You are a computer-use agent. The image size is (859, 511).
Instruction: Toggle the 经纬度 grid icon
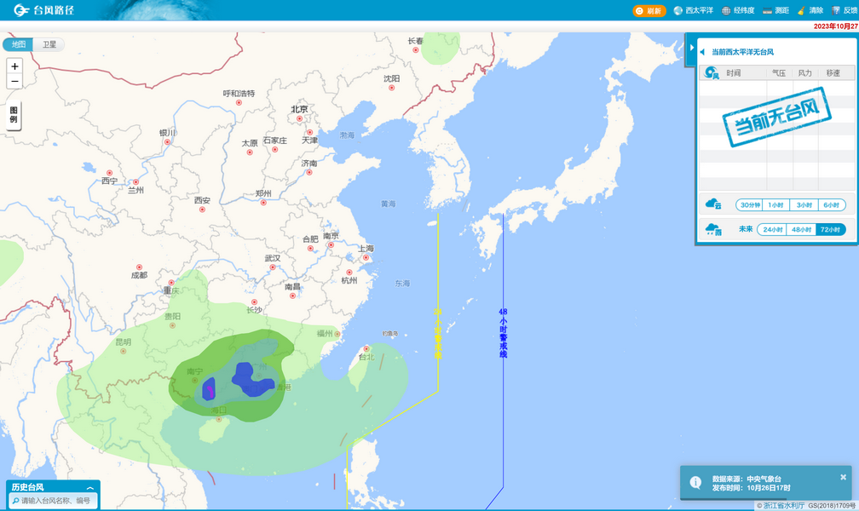[726, 10]
